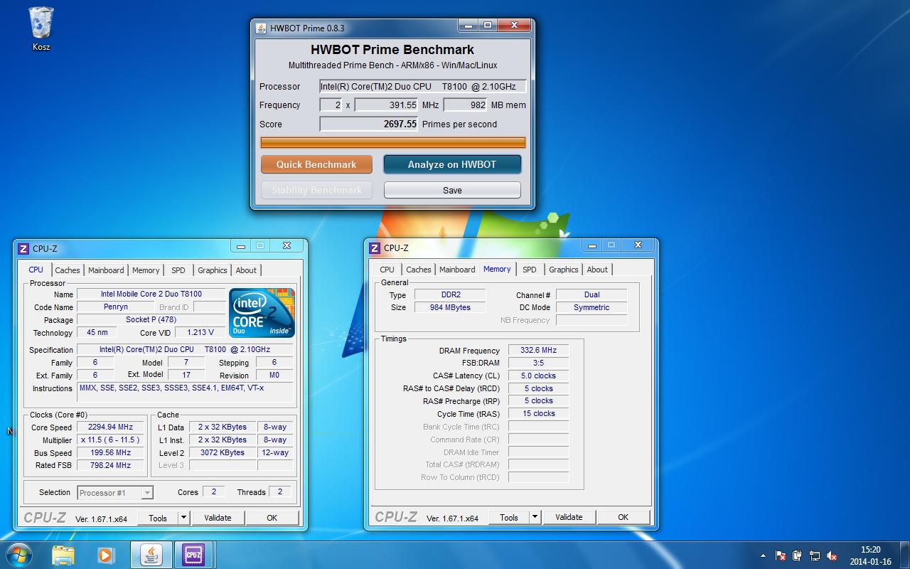Open Action Center flag in tray

click(x=781, y=555)
